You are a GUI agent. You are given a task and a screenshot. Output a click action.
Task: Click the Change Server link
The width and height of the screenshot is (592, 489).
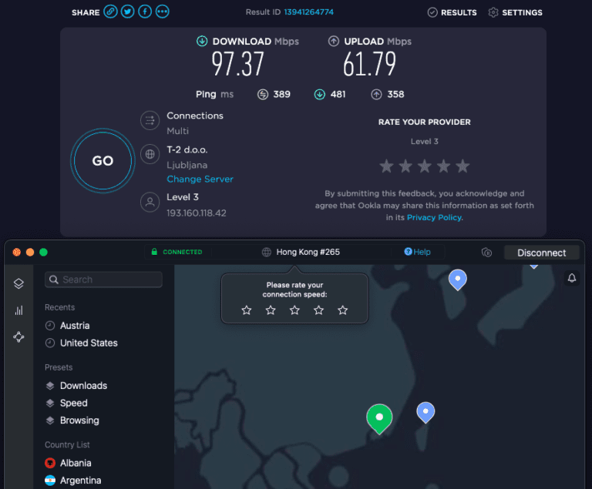(200, 179)
